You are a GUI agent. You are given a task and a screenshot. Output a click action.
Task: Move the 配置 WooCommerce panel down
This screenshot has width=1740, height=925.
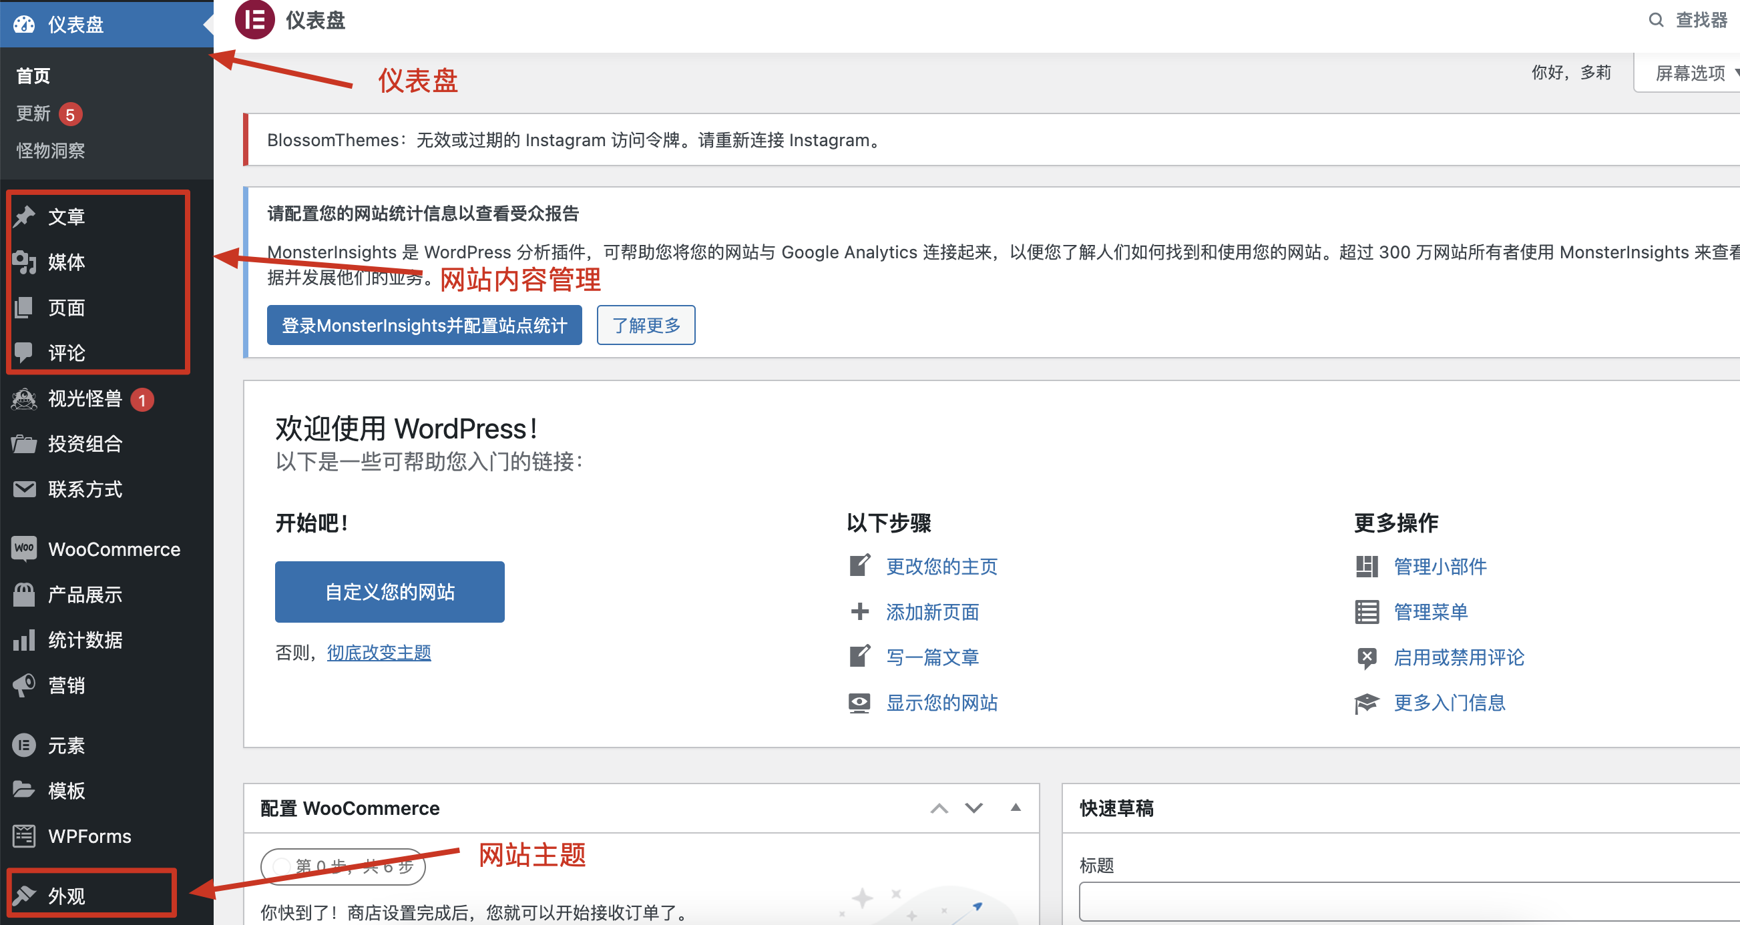(973, 808)
